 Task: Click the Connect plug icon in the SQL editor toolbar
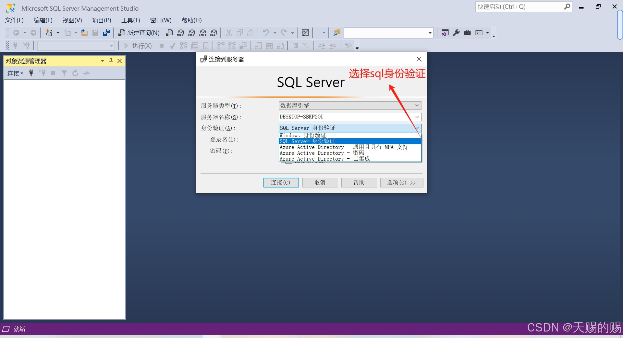pyautogui.click(x=15, y=46)
